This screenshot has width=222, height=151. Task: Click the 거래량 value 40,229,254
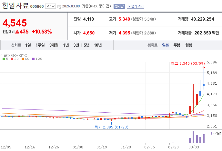(202, 19)
